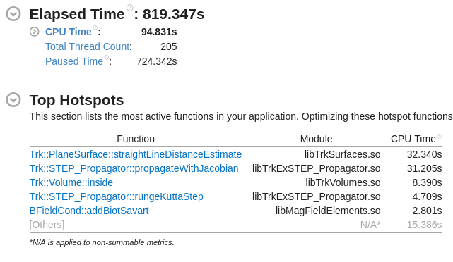Viewport: 453px width, 262px height.
Task: Open the Trk::Volume::inside function link
Action: tap(71, 182)
